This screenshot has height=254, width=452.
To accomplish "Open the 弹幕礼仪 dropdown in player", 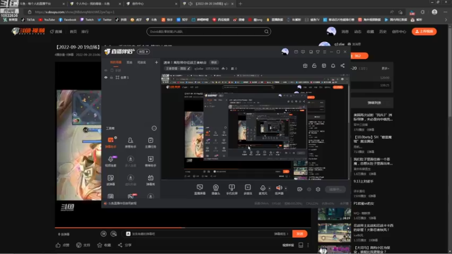I will pyautogui.click(x=281, y=234).
